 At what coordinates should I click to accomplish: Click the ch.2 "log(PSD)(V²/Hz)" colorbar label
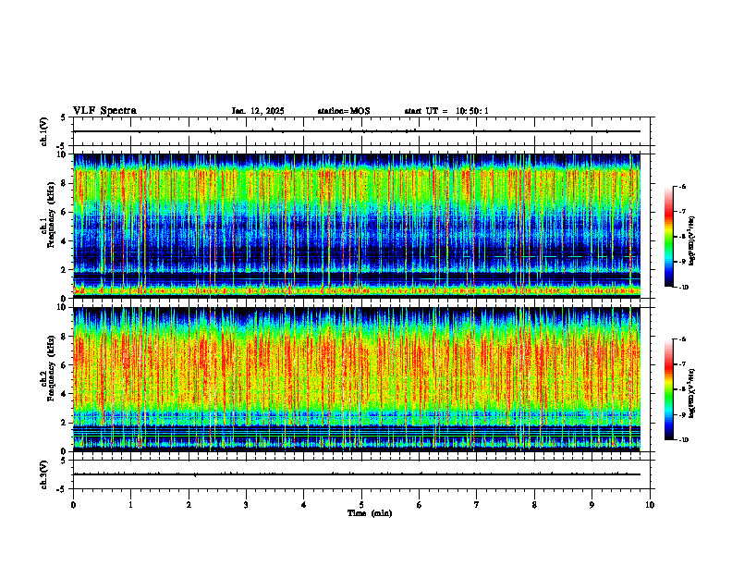click(x=692, y=393)
